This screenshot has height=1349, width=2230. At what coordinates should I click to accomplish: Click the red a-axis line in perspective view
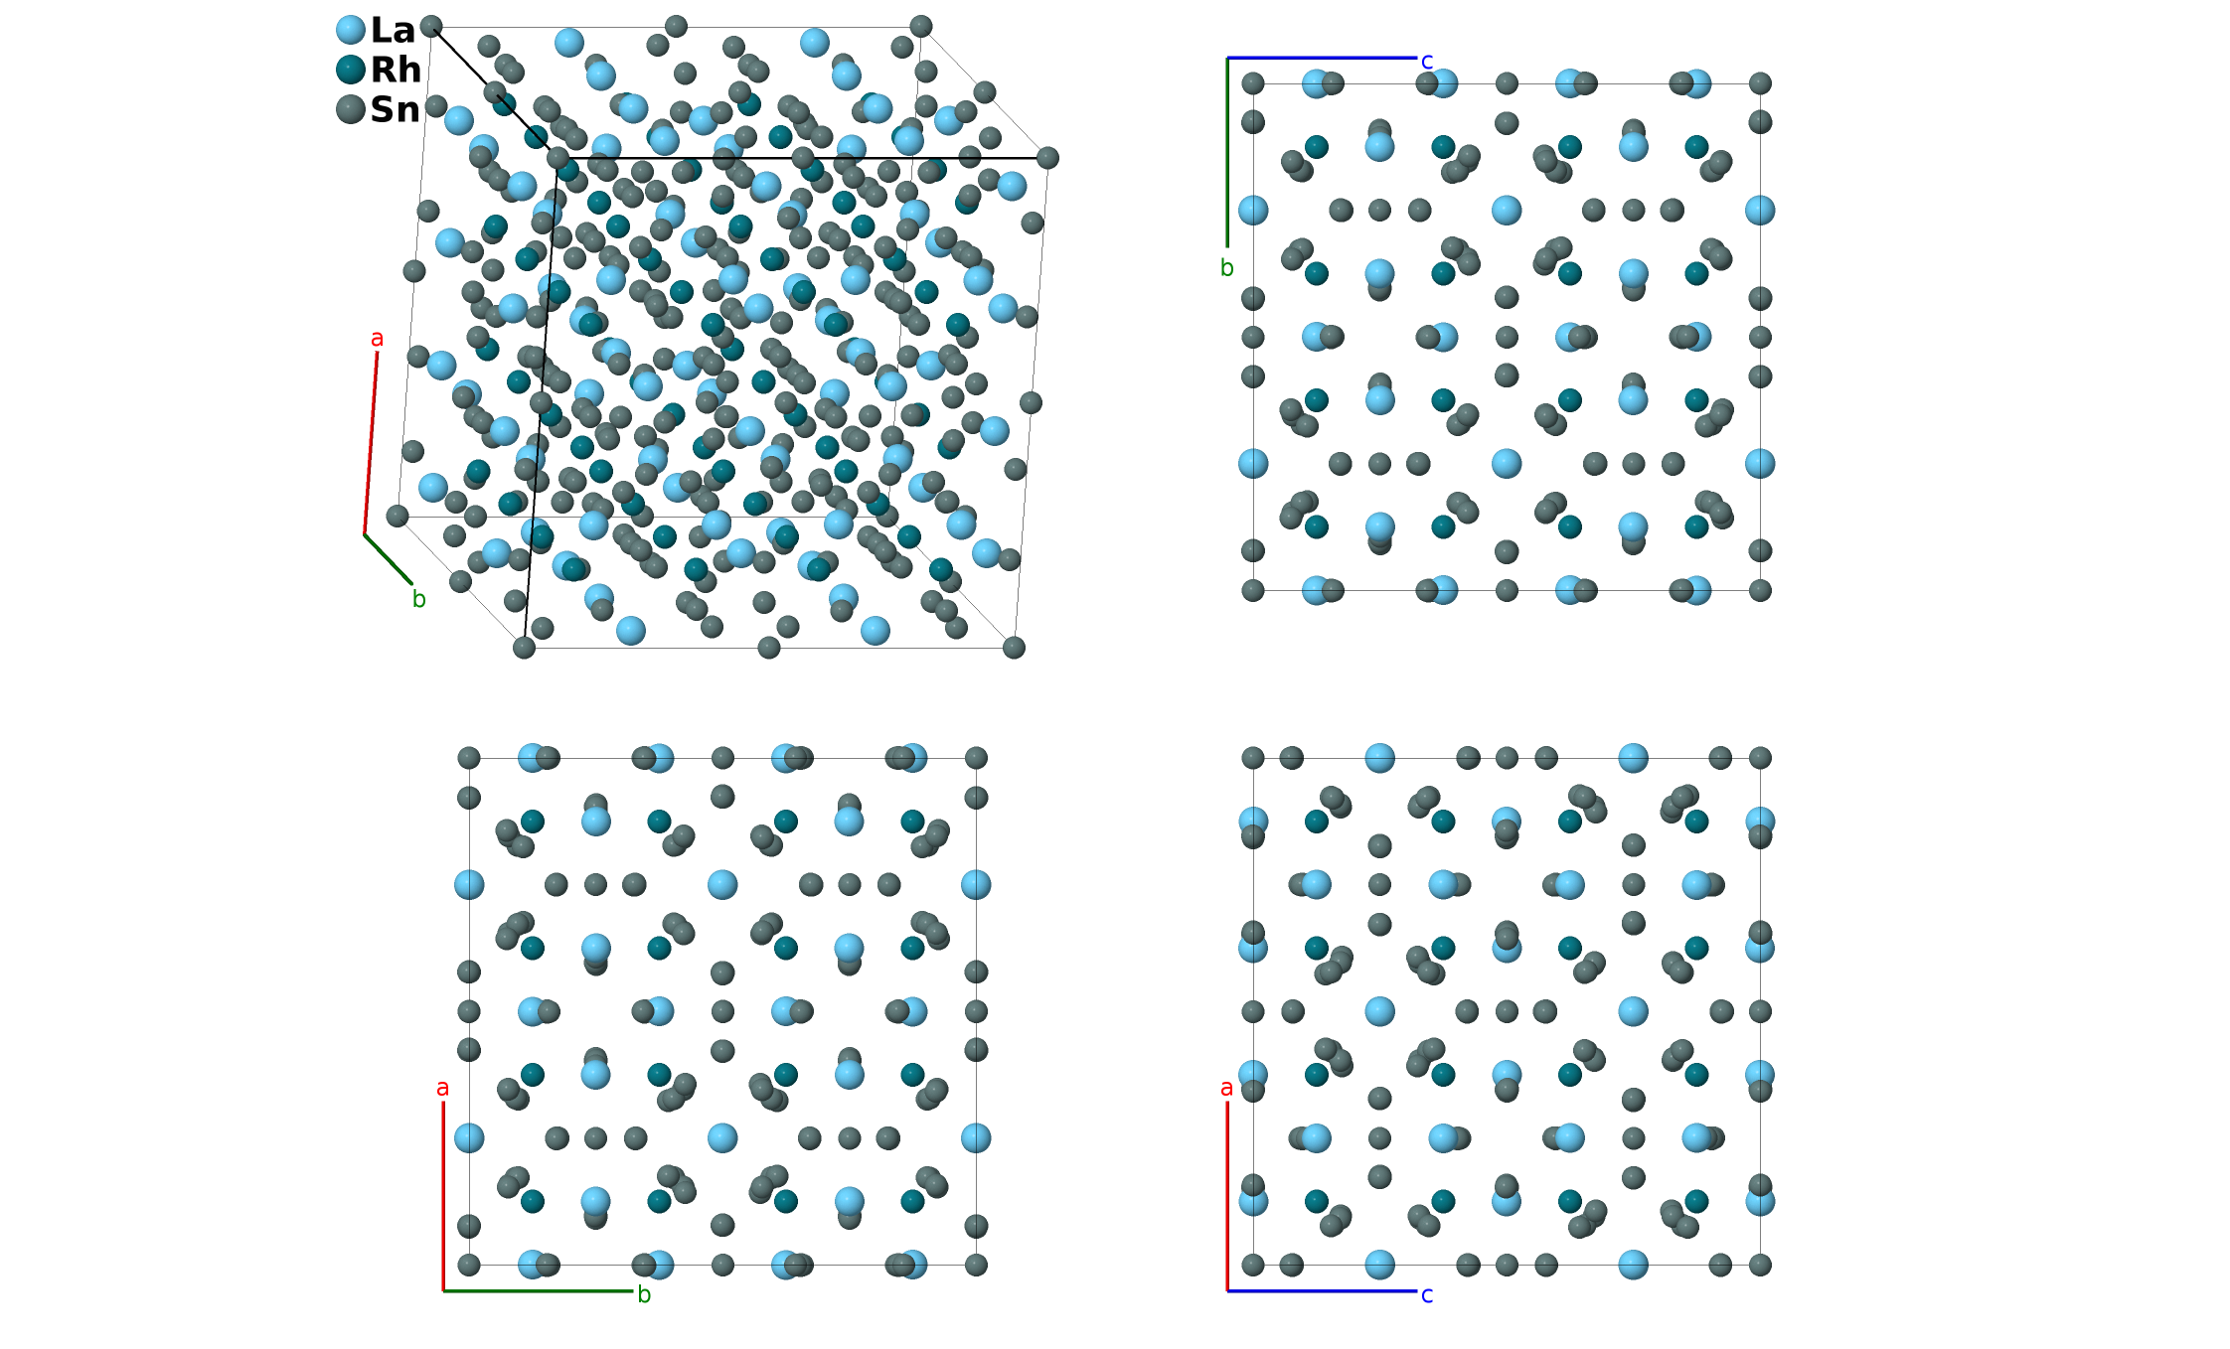371,444
